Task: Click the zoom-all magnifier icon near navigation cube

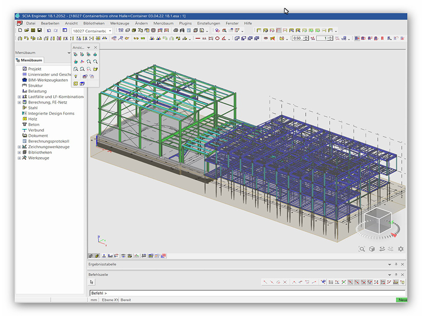Action: tap(362, 249)
